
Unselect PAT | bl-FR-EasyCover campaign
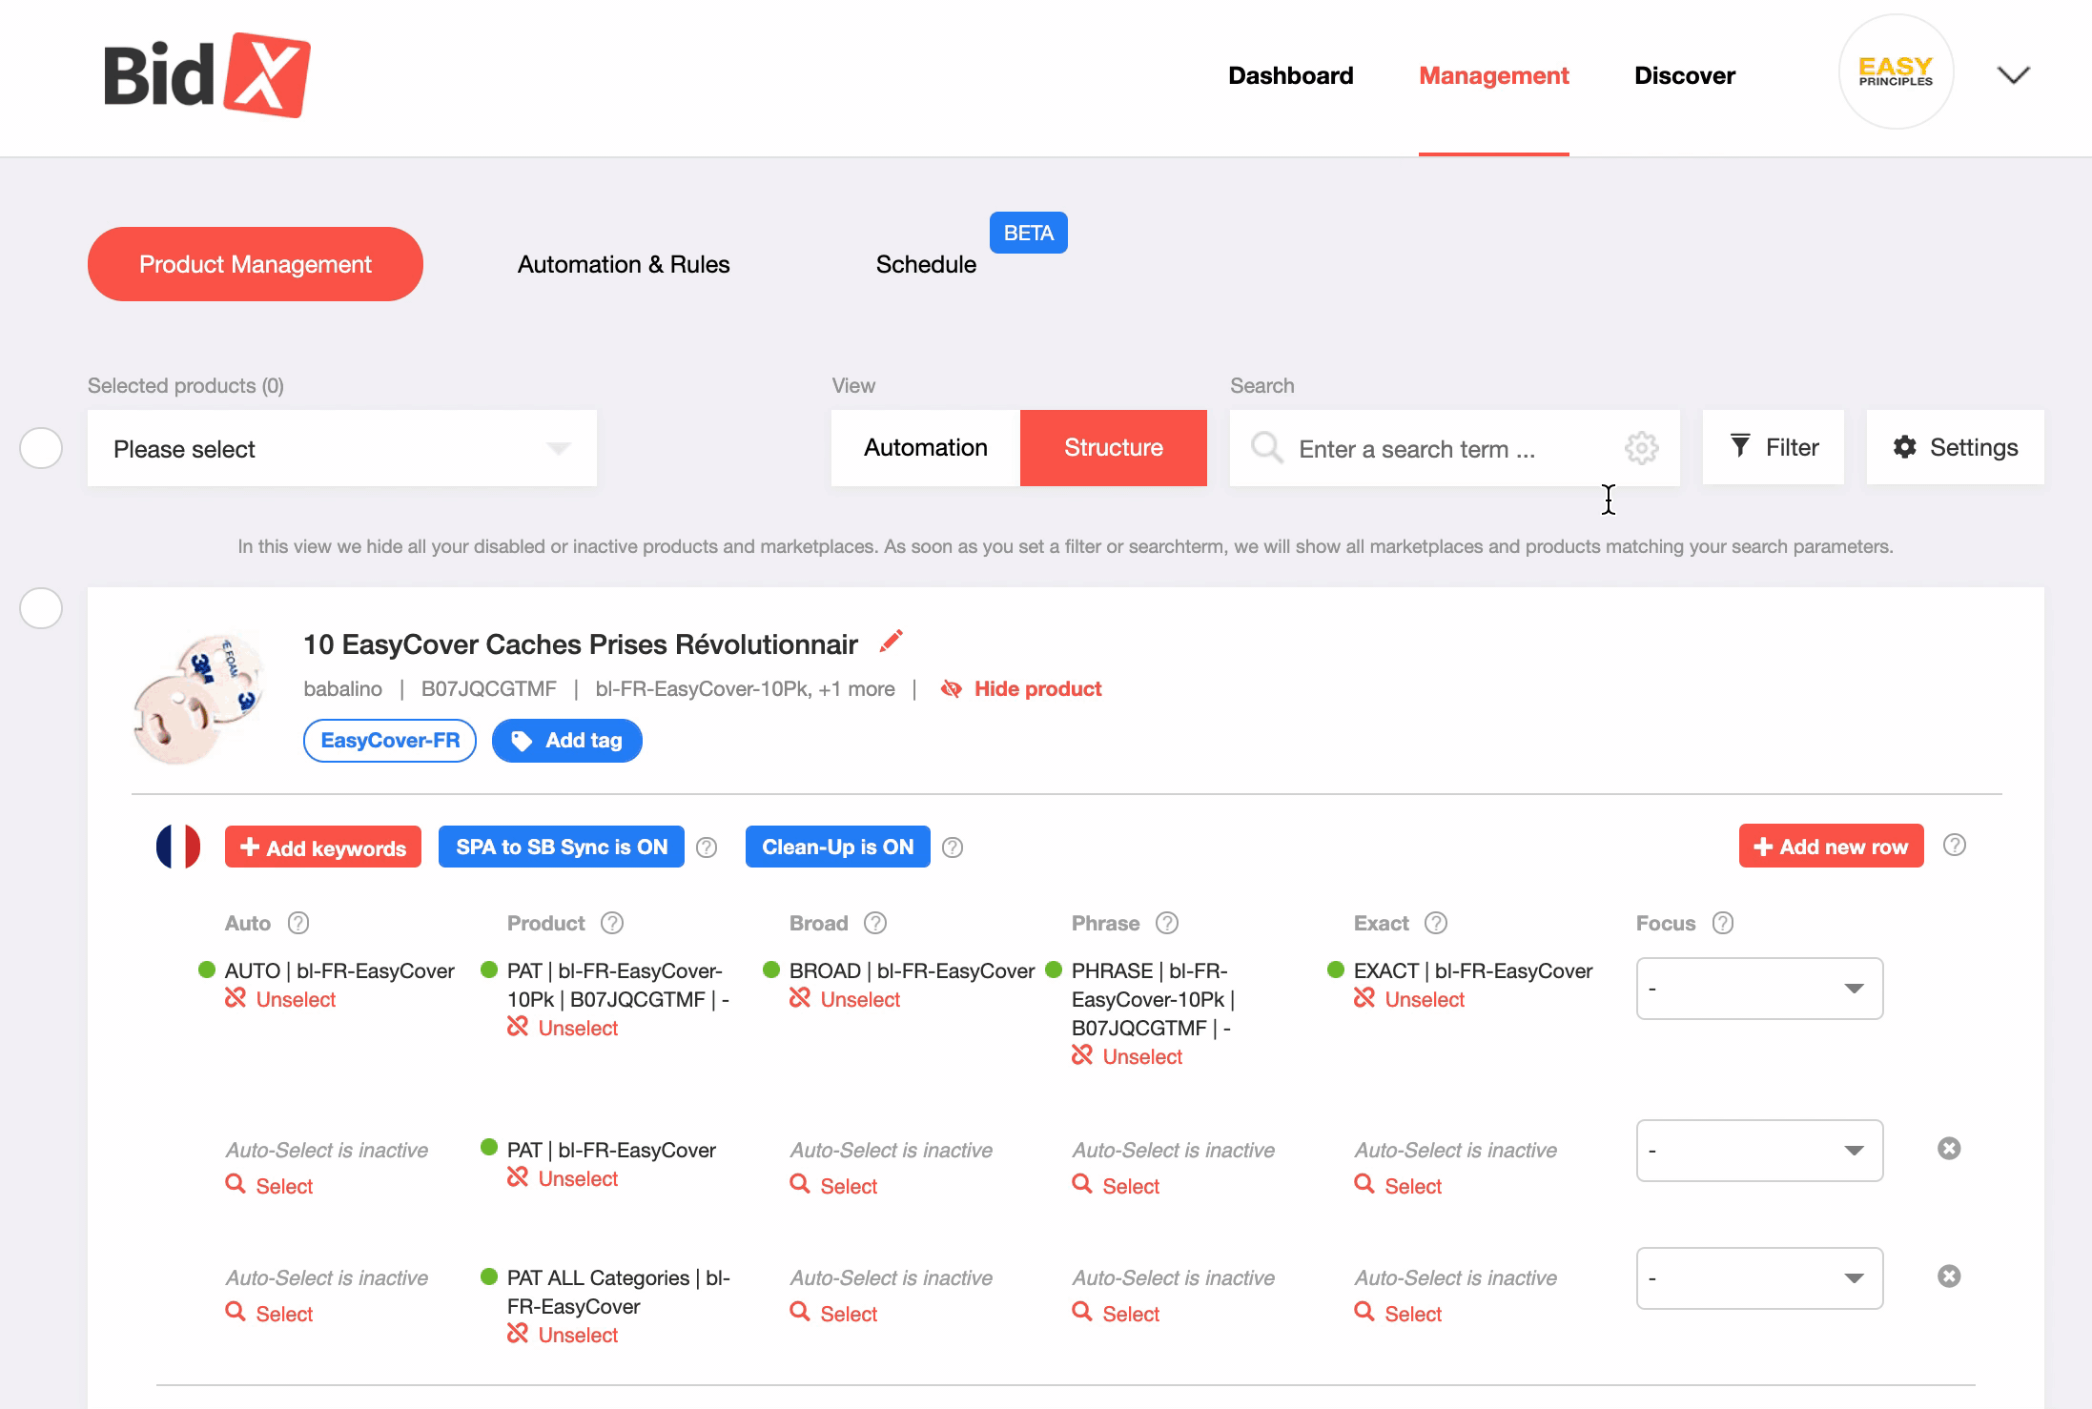(564, 1178)
